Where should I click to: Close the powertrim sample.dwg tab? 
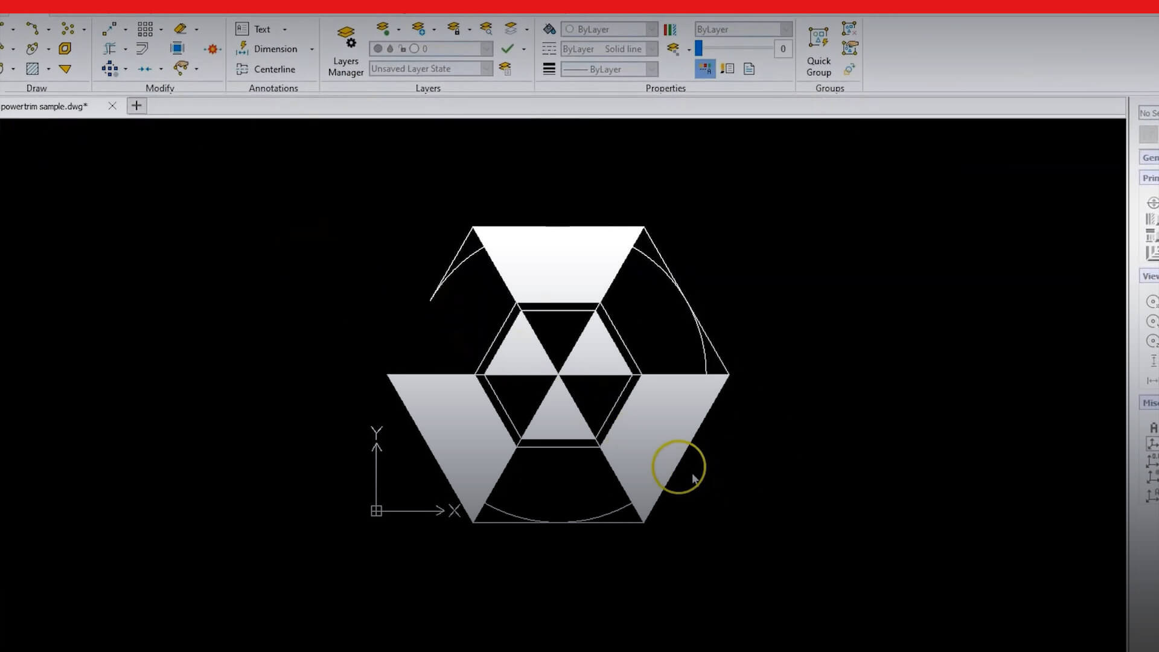(x=112, y=106)
